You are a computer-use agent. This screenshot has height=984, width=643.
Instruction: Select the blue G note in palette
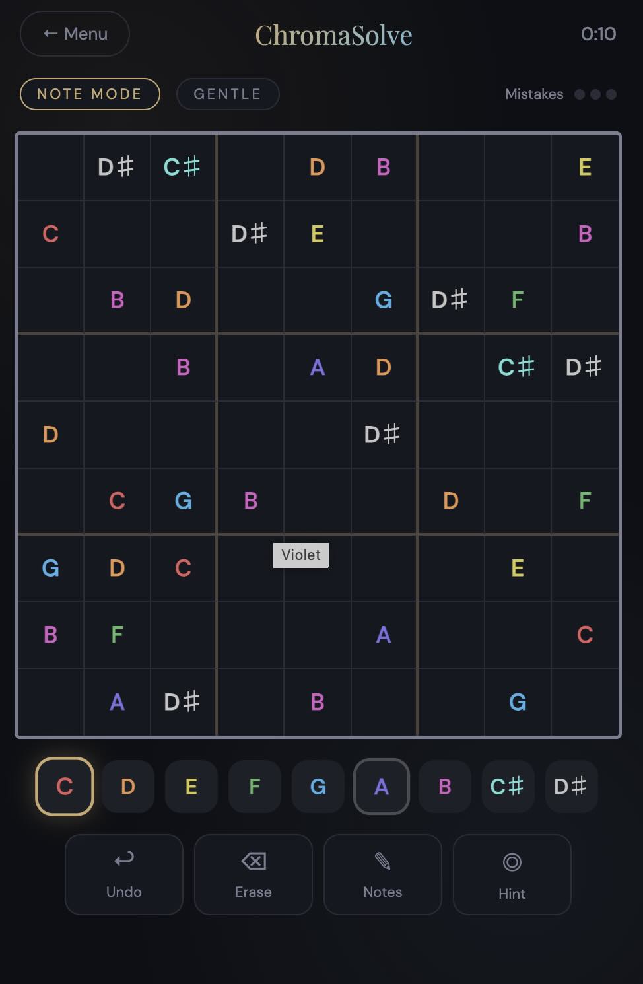(318, 786)
